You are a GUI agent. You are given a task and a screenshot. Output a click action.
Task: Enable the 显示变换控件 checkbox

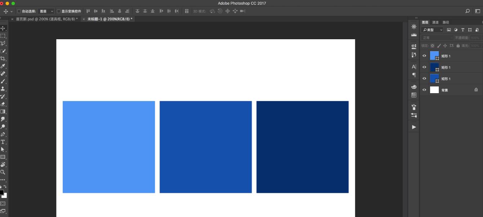(59, 12)
